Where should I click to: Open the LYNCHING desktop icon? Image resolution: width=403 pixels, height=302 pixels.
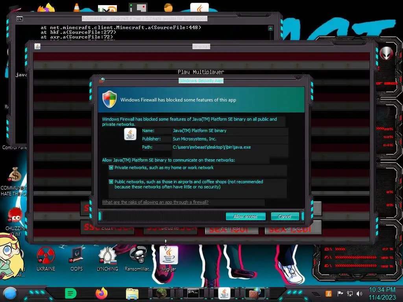[x=107, y=259]
